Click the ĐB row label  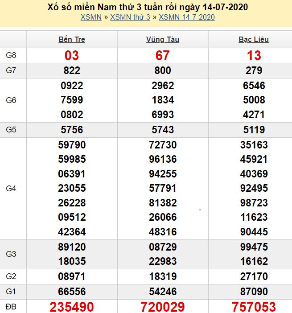pos(11,307)
